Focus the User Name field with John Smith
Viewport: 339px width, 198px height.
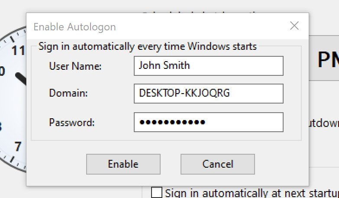pos(209,66)
